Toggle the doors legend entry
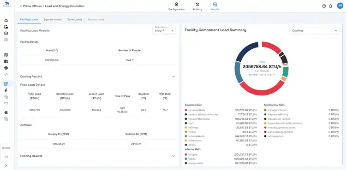Viewport: 346px width, 170px height. tap(190, 145)
